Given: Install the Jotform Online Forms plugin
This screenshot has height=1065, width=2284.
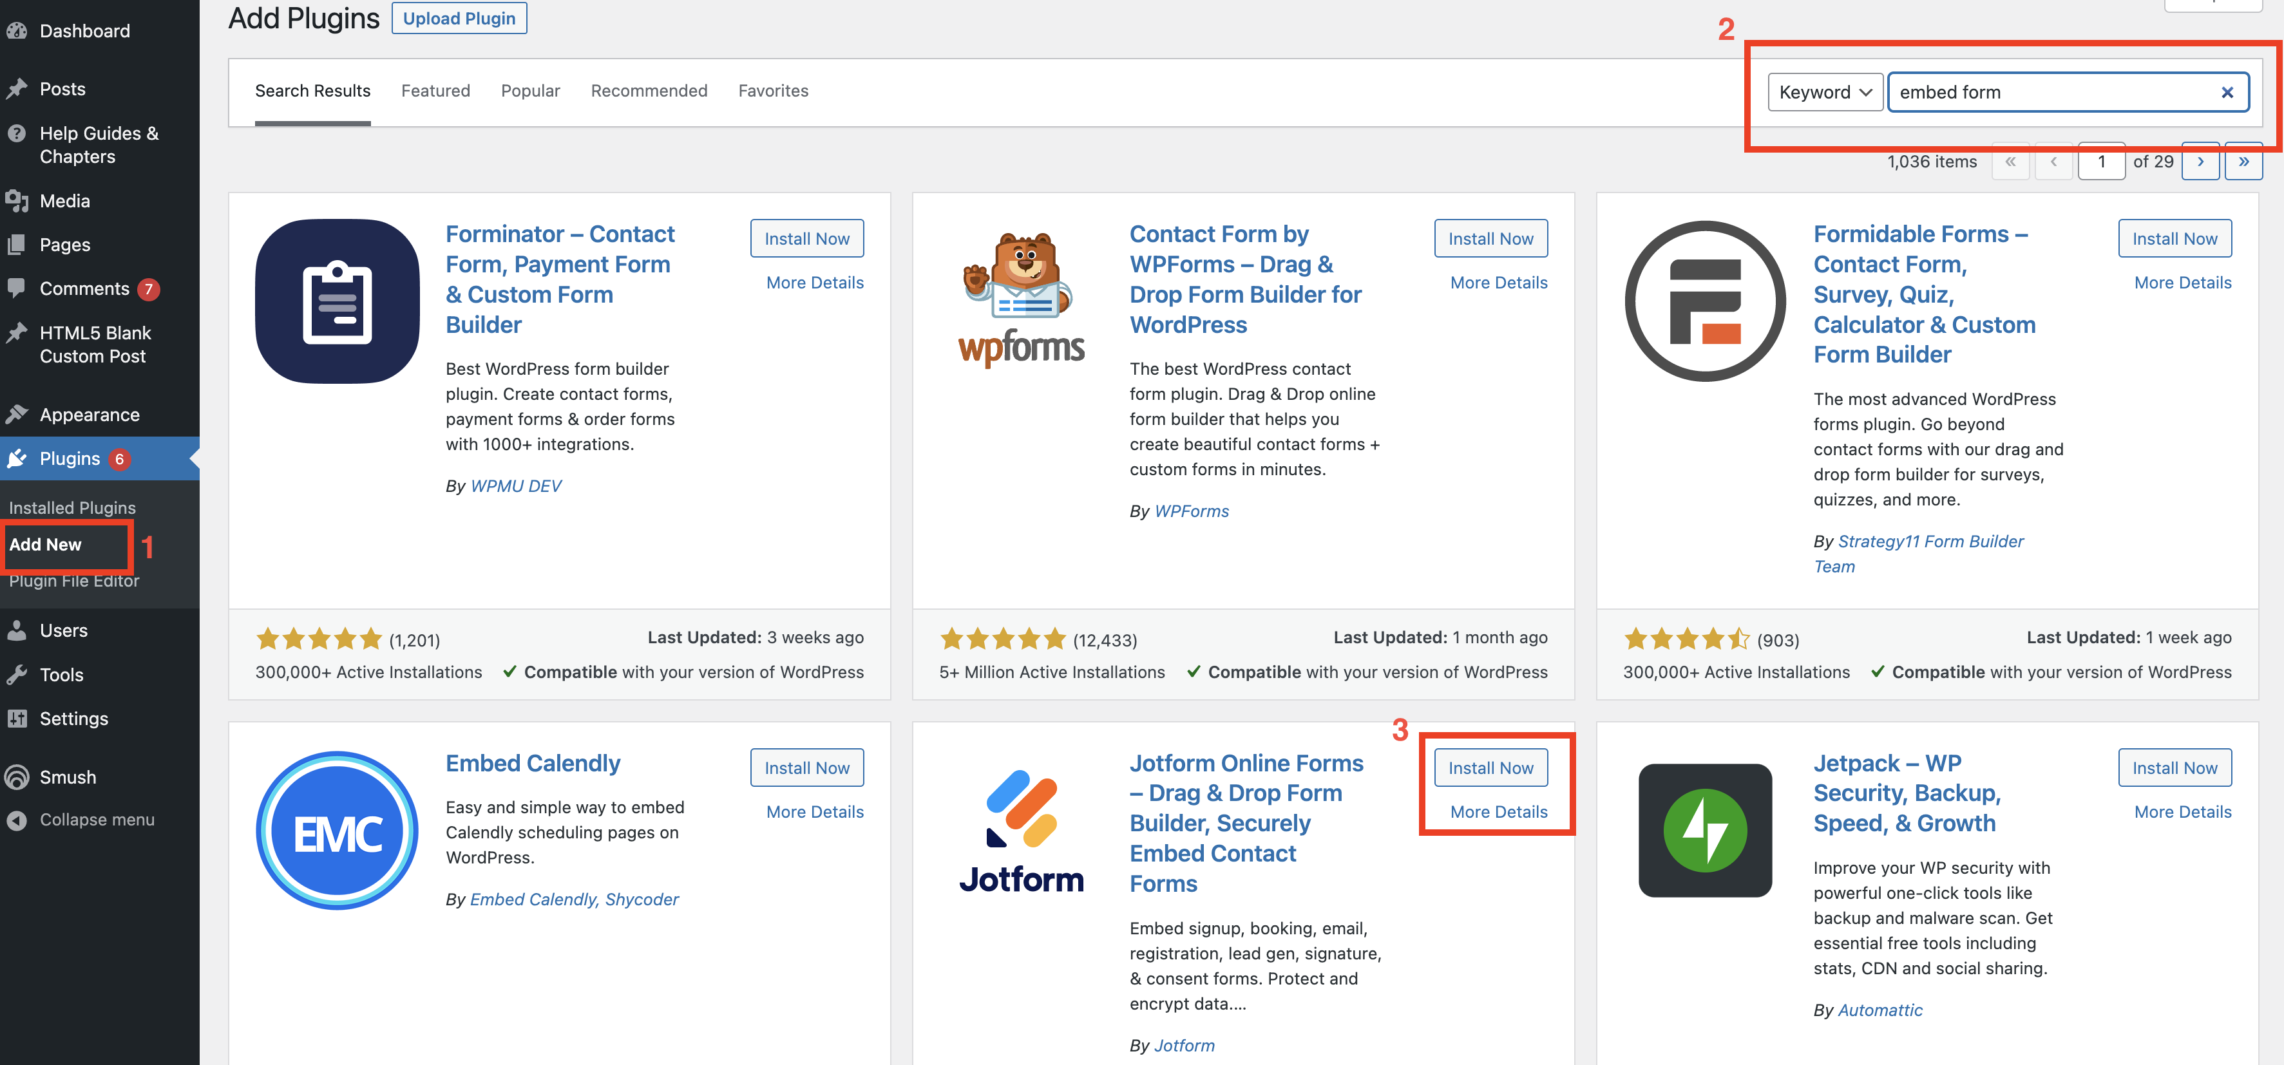Looking at the screenshot, I should click(1490, 768).
